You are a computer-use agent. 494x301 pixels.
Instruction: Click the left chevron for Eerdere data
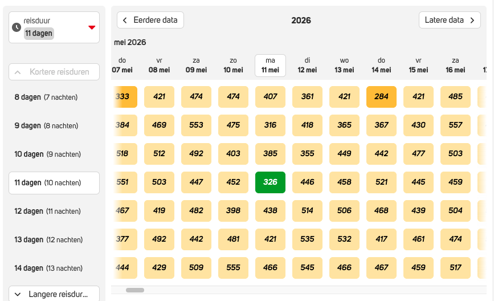coord(125,21)
